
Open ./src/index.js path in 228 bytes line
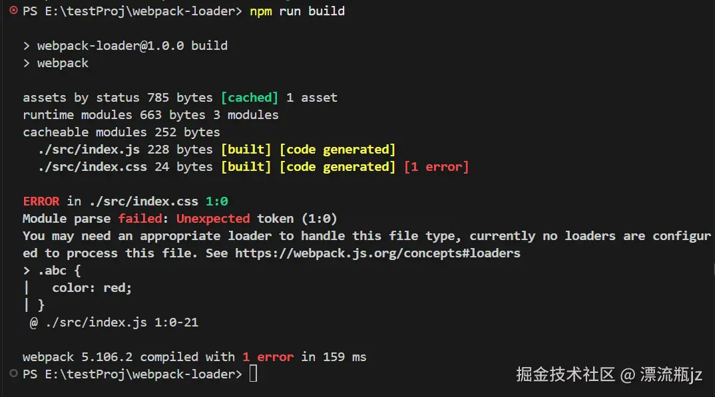click(x=89, y=150)
